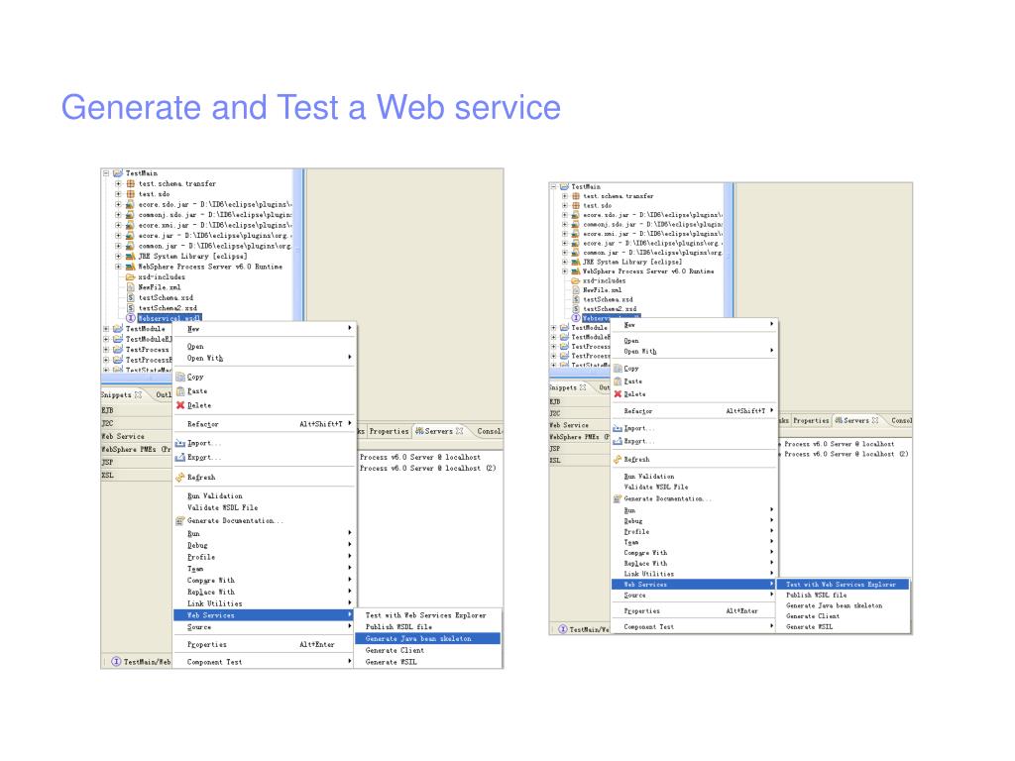Image resolution: width=1015 pixels, height=761 pixels.
Task: Click red Delete X icon in left screenshot
Action: 180,405
